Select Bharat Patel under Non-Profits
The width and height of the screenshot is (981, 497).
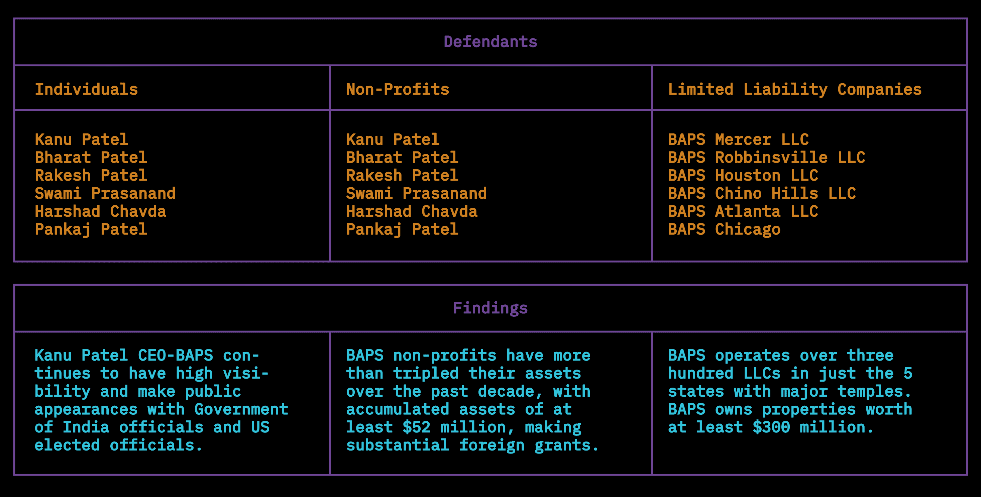point(402,157)
